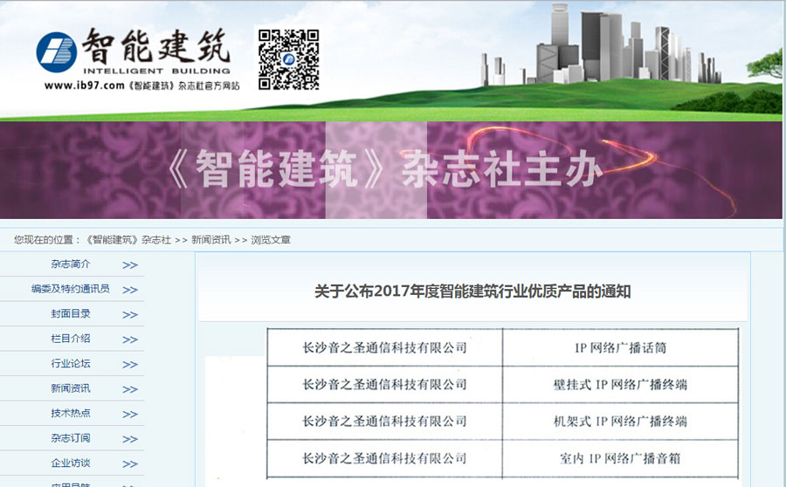Click the table cell 室内 IP 网络广播音箱

(x=621, y=458)
